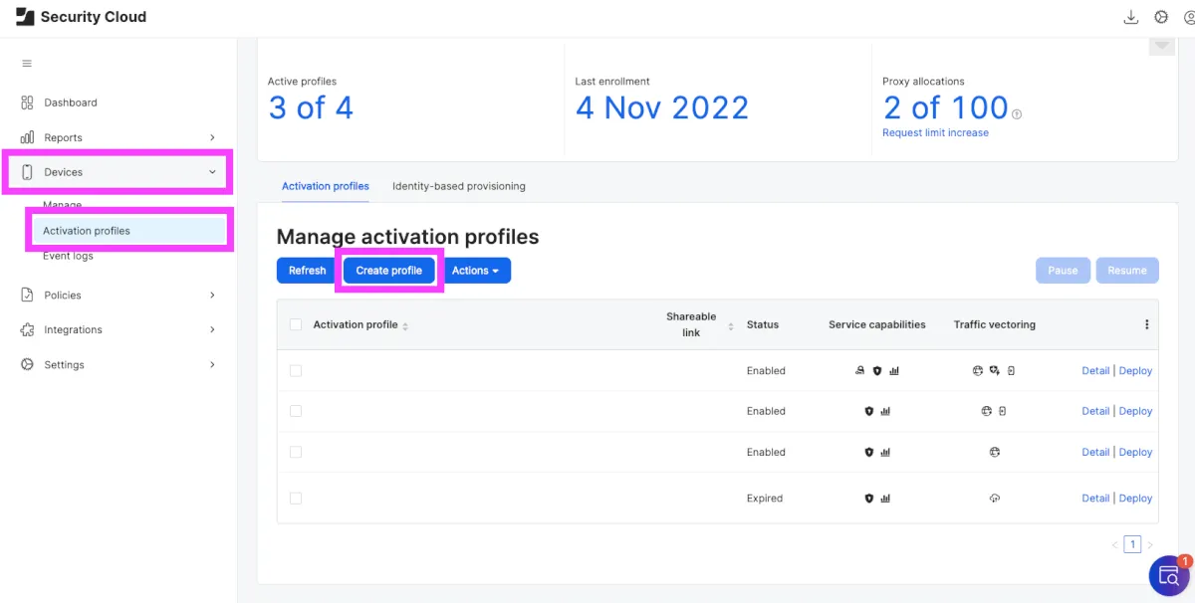Screen dimensions: 1195x603
Task: Open the chat support widget icon
Action: [1168, 576]
